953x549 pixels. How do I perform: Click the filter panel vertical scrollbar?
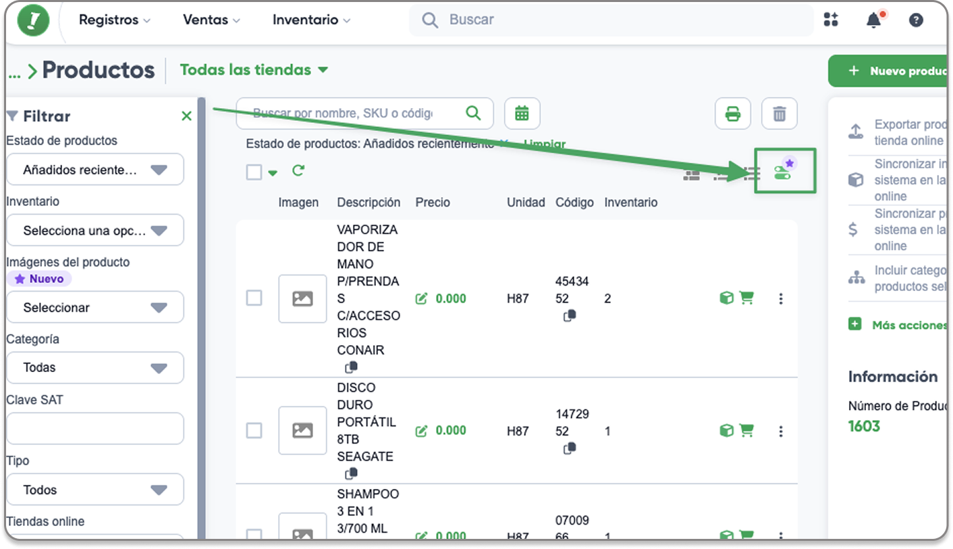201,317
